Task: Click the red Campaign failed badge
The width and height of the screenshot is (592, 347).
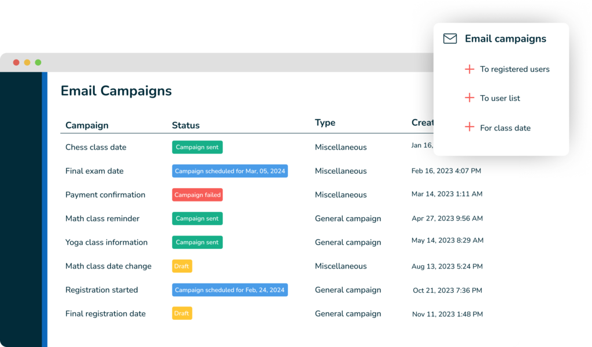Action: 197,195
